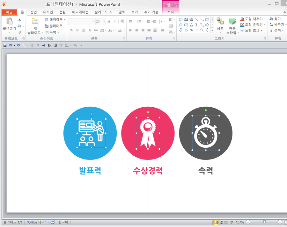Pick the triangle shape from shapes gallery
This screenshot has width=287, height=227.
[x=191, y=25]
